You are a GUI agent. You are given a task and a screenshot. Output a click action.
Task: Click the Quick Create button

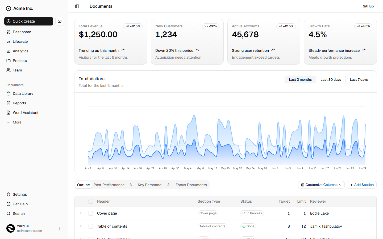click(29, 21)
